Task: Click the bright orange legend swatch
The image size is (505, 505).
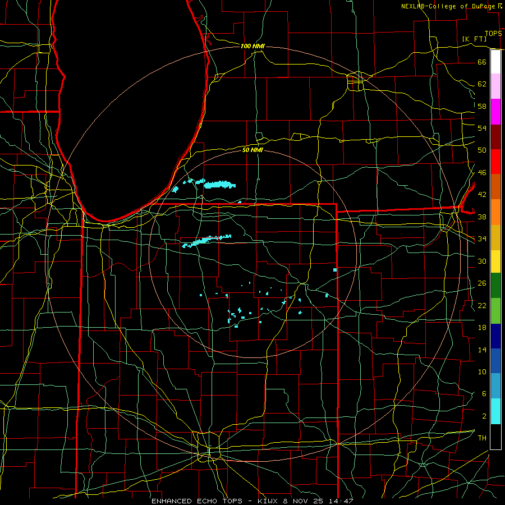Action: [495, 212]
